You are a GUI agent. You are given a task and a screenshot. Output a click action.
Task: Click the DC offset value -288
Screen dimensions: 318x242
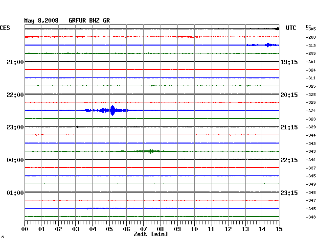coord(311,37)
